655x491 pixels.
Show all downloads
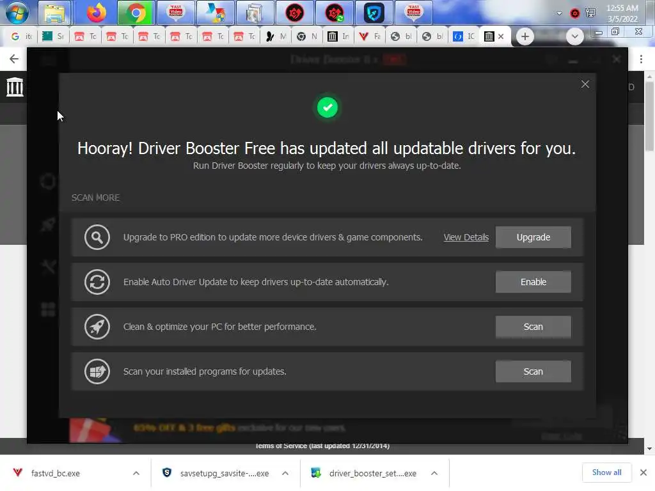pos(606,472)
